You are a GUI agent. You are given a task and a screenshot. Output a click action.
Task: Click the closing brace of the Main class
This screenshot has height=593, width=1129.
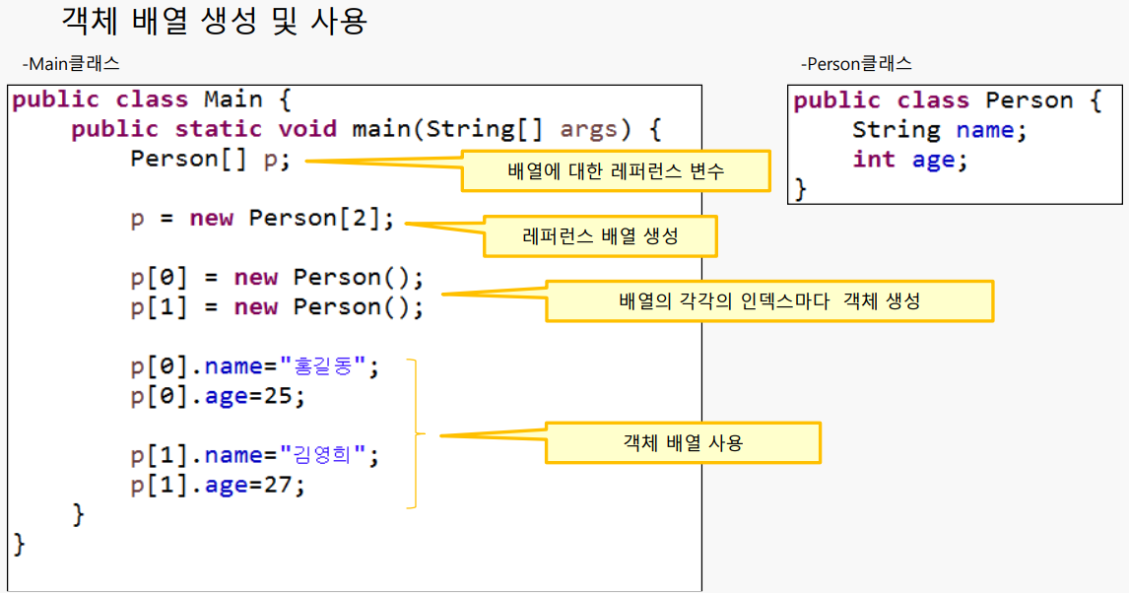pyautogui.click(x=19, y=545)
